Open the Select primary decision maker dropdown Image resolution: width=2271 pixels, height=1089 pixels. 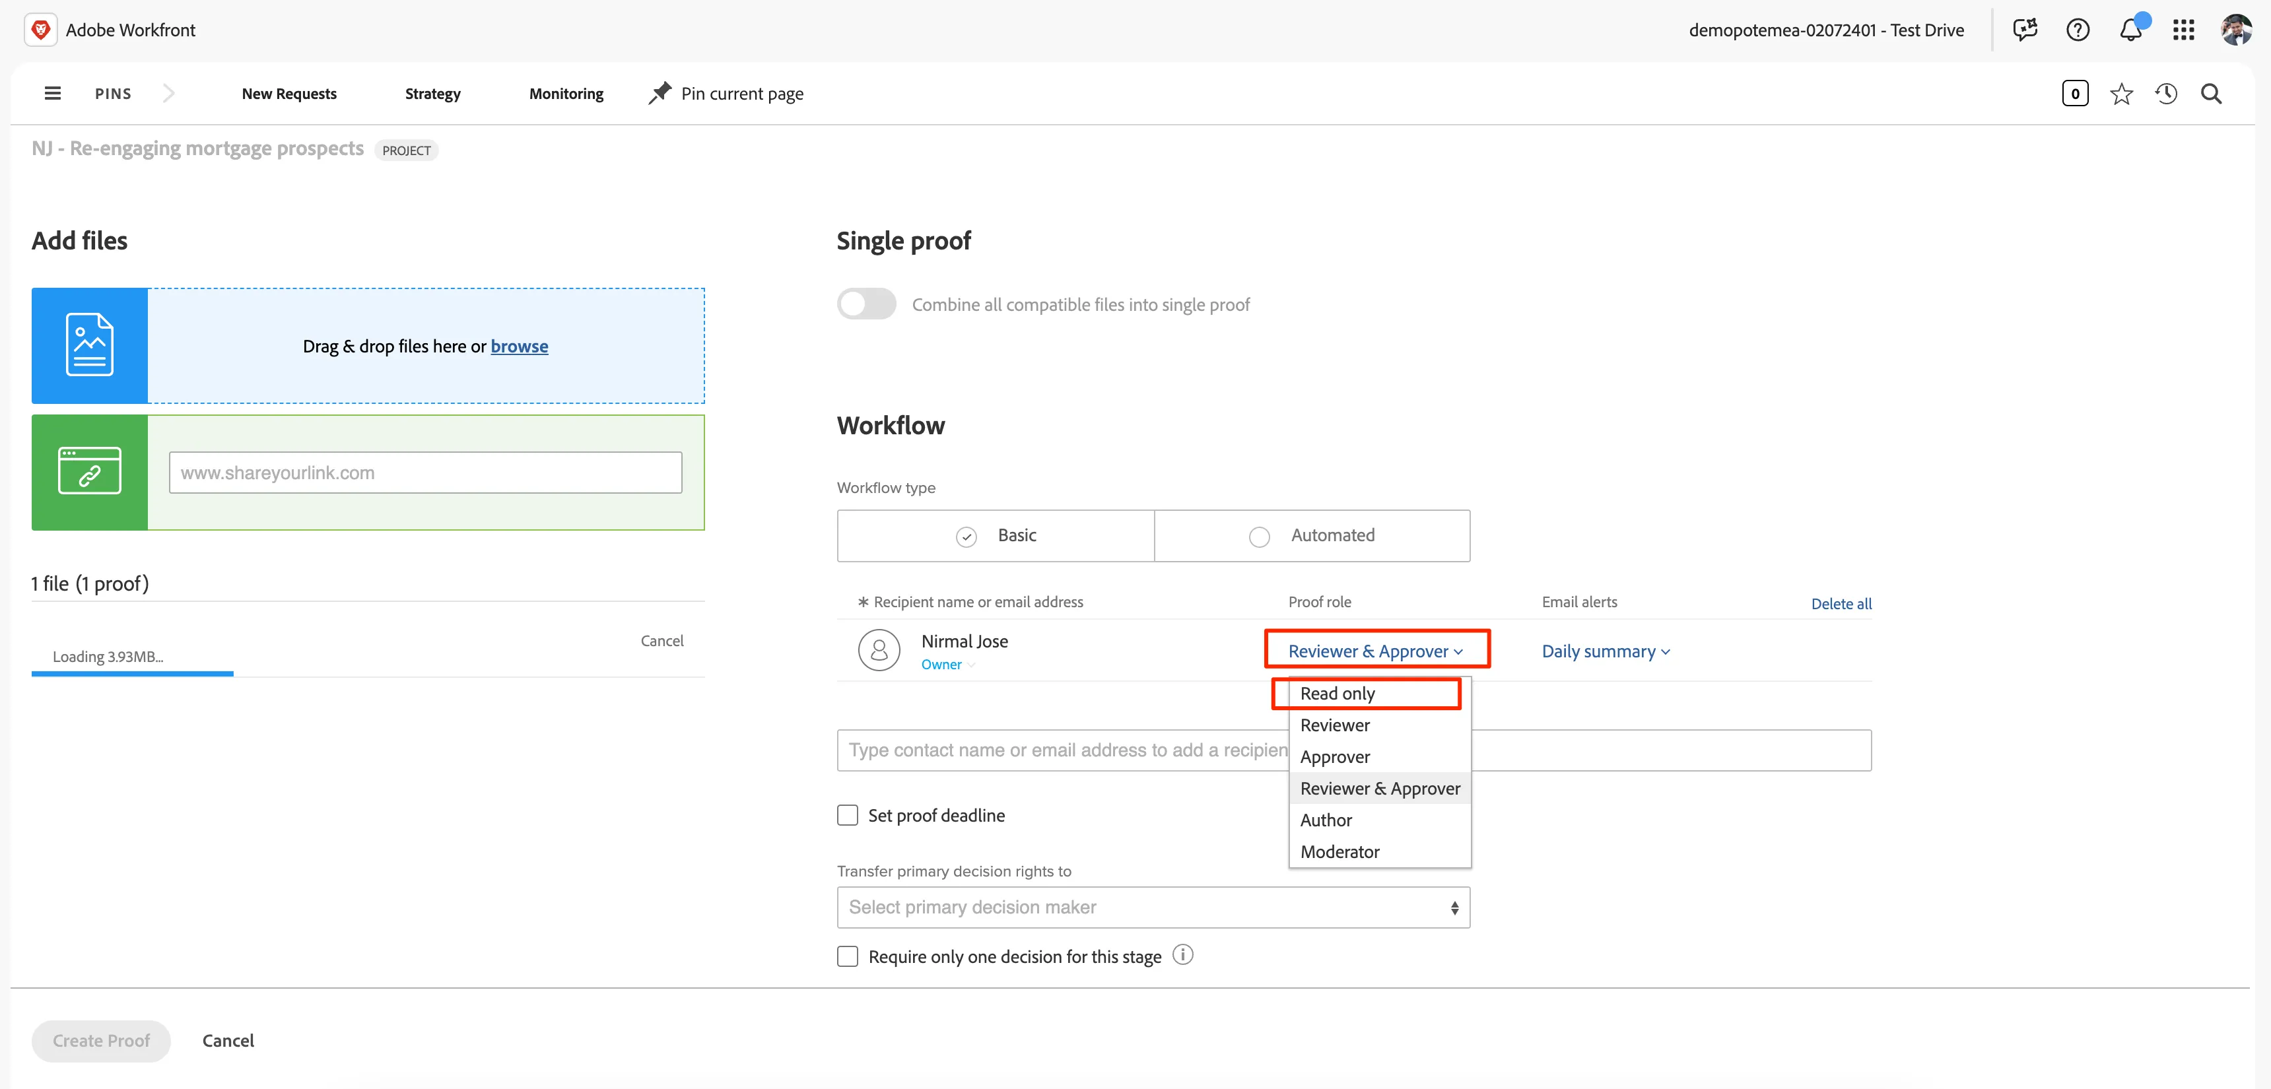1153,907
